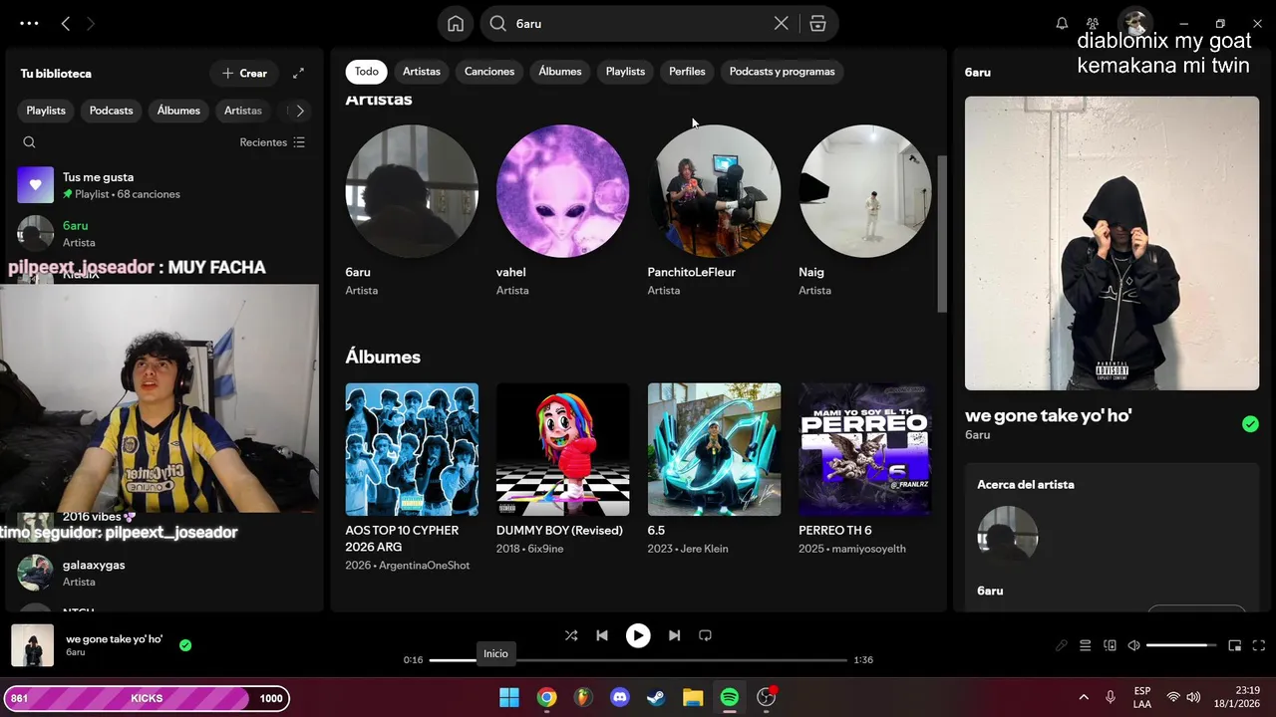Open the play queue icon

(1086, 645)
